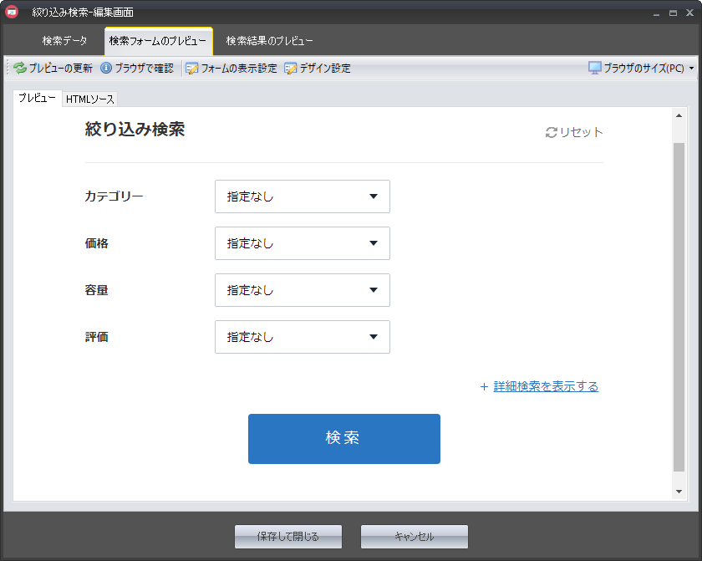This screenshot has height=561, width=702.
Task: Click the プレビューの更新 refresh icon
Action: coord(20,69)
